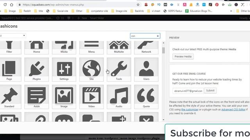Open the xl sheet bookmark folder

[154, 11]
